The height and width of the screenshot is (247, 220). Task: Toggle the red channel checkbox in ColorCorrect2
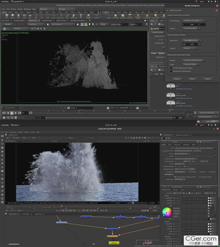tap(184, 193)
